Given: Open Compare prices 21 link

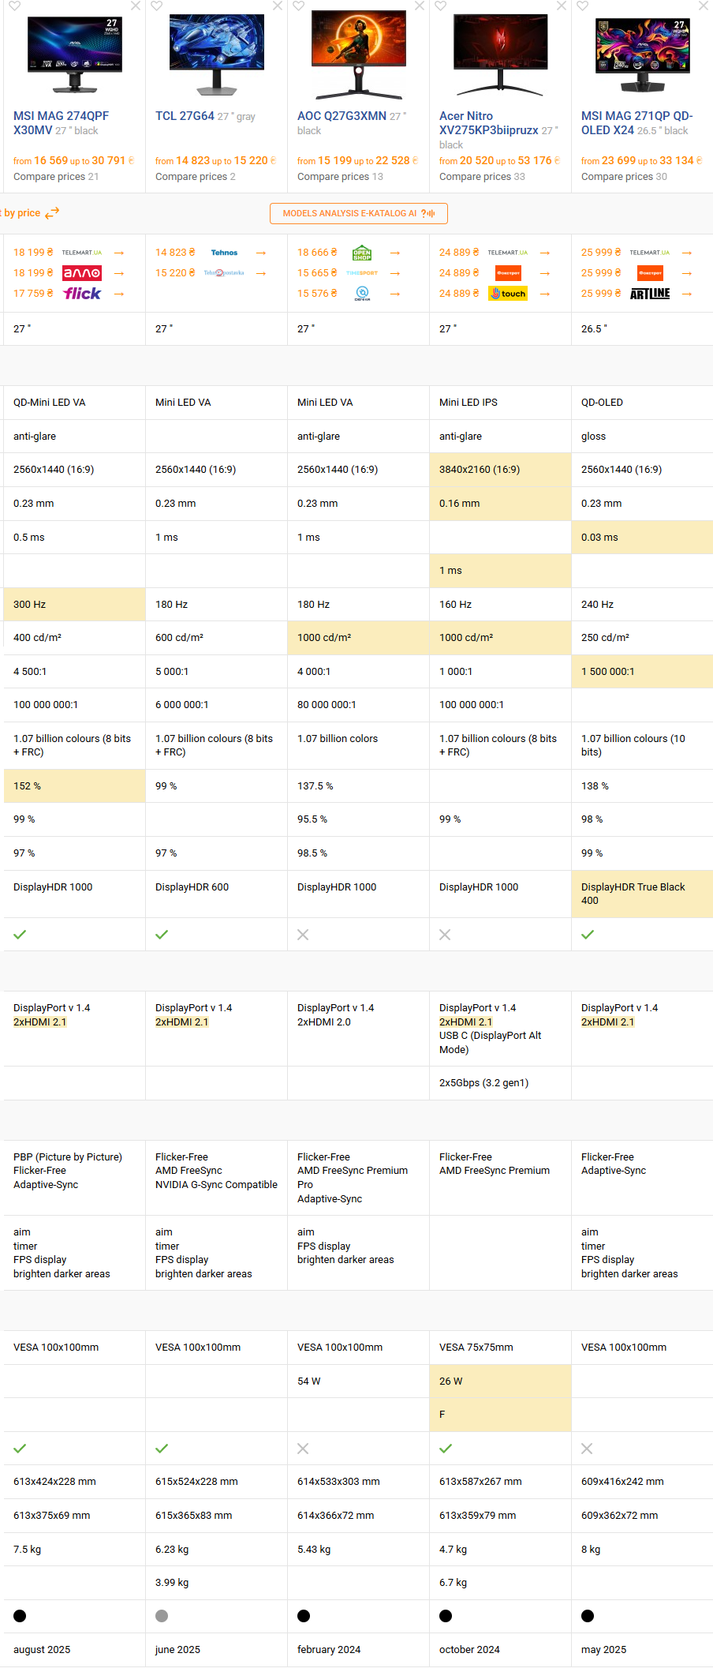Looking at the screenshot, I should point(56,177).
